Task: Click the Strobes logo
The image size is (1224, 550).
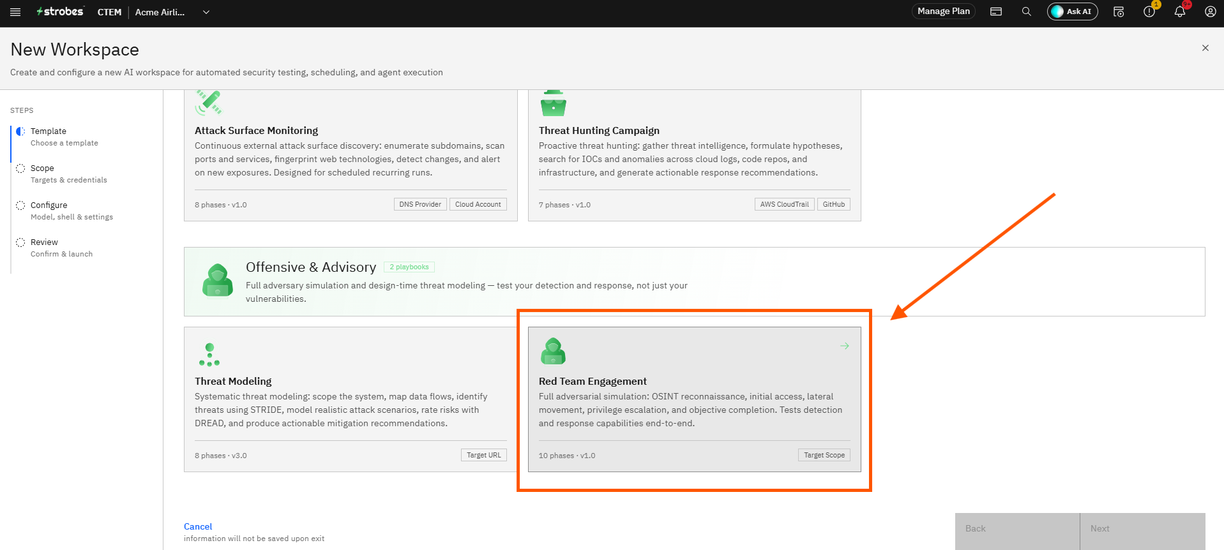Action: click(x=60, y=11)
